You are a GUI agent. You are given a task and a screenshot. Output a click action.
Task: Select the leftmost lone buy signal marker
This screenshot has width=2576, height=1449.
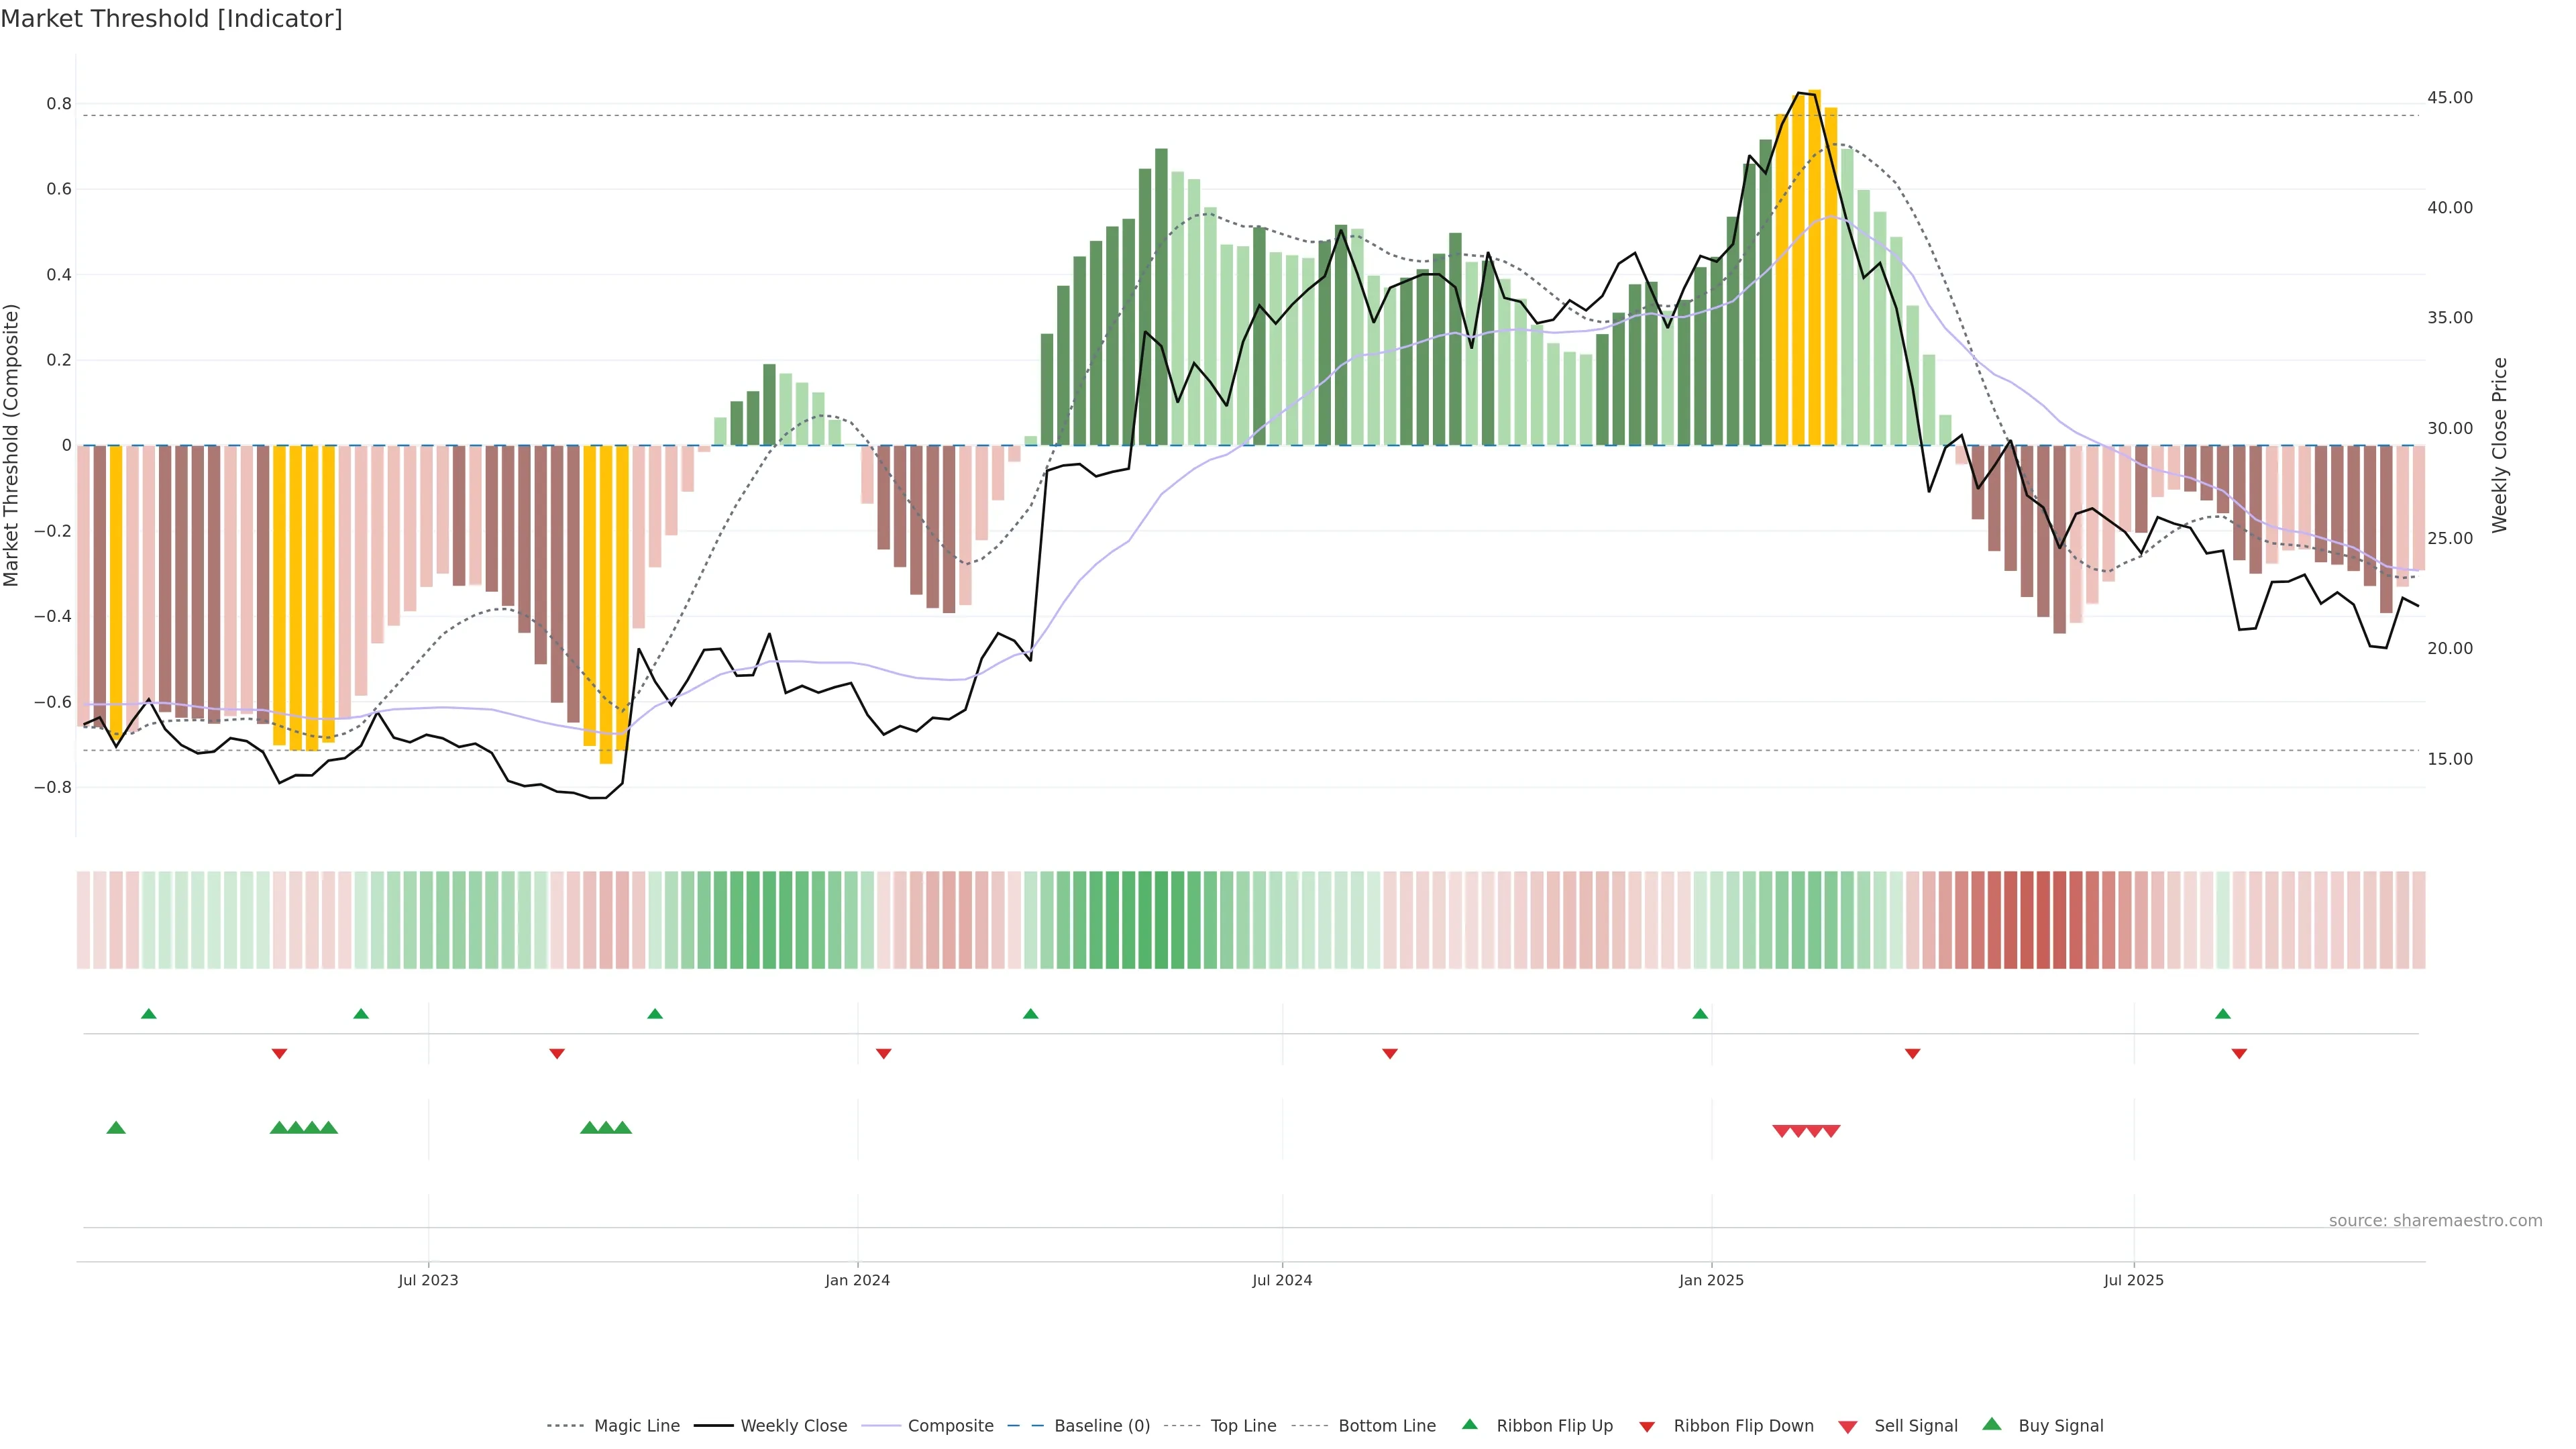click(x=116, y=1128)
